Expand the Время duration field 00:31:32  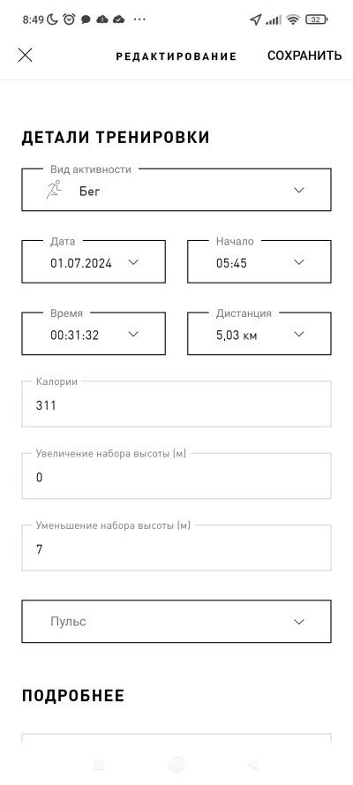coord(94,334)
